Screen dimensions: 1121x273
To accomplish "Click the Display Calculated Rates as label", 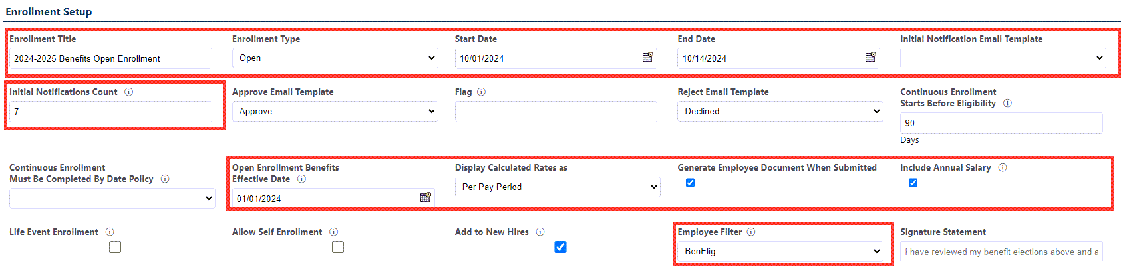I will pyautogui.click(x=511, y=167).
